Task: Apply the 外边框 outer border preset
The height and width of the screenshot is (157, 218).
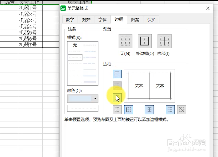Action: (x=144, y=41)
